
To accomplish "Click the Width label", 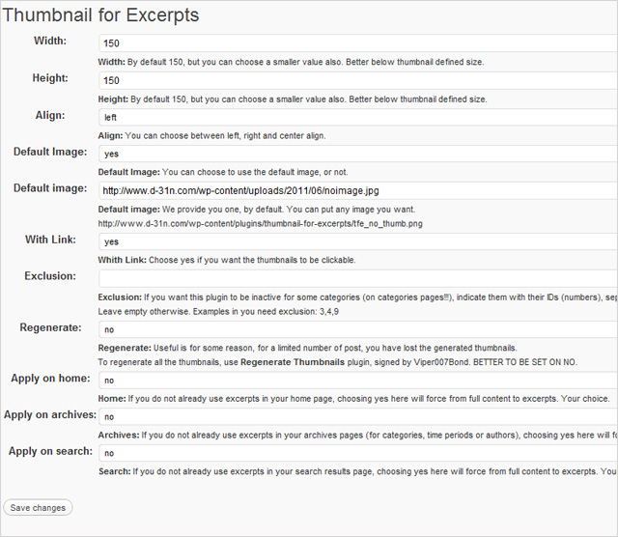I will [x=50, y=41].
